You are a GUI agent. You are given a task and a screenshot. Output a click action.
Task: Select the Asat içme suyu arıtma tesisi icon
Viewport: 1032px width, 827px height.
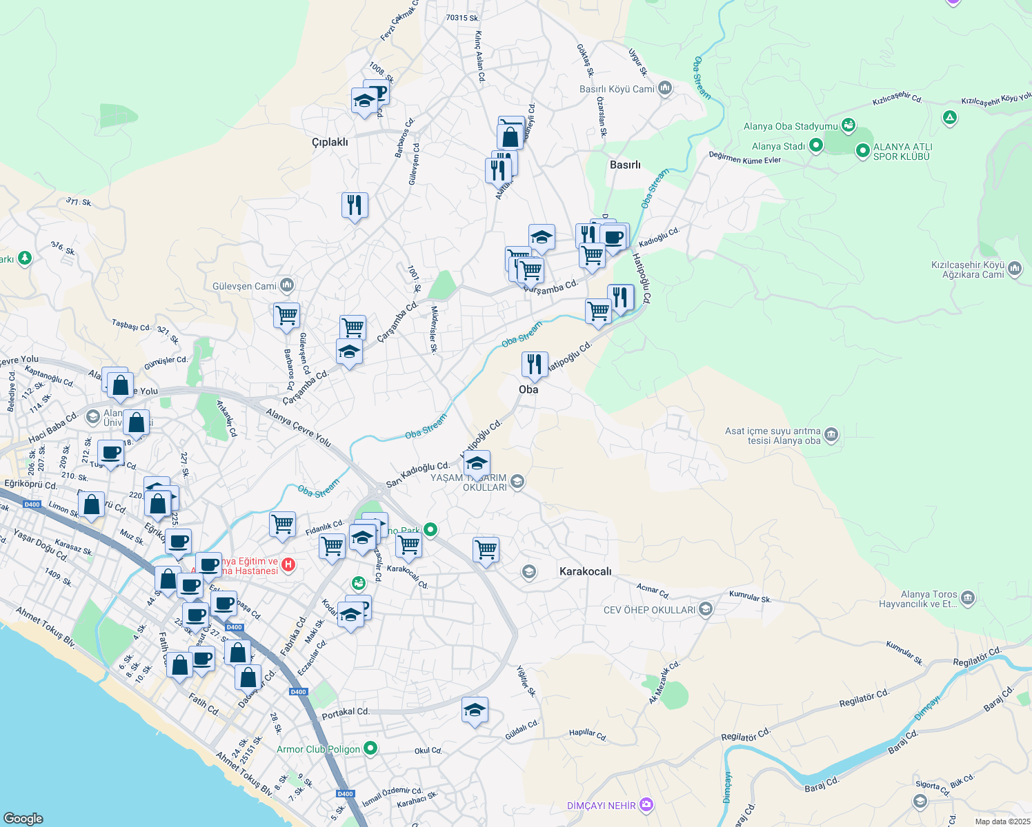(x=831, y=435)
